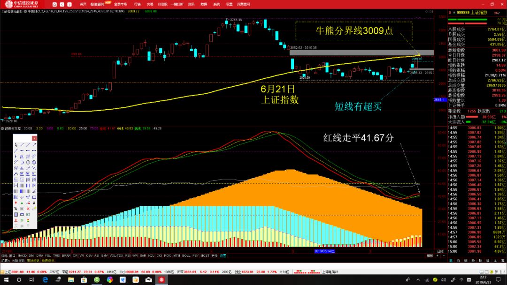The height and width of the screenshot is (285, 507).
Task: Switch to the KDJ indicator tab
Action: (x=151, y=255)
